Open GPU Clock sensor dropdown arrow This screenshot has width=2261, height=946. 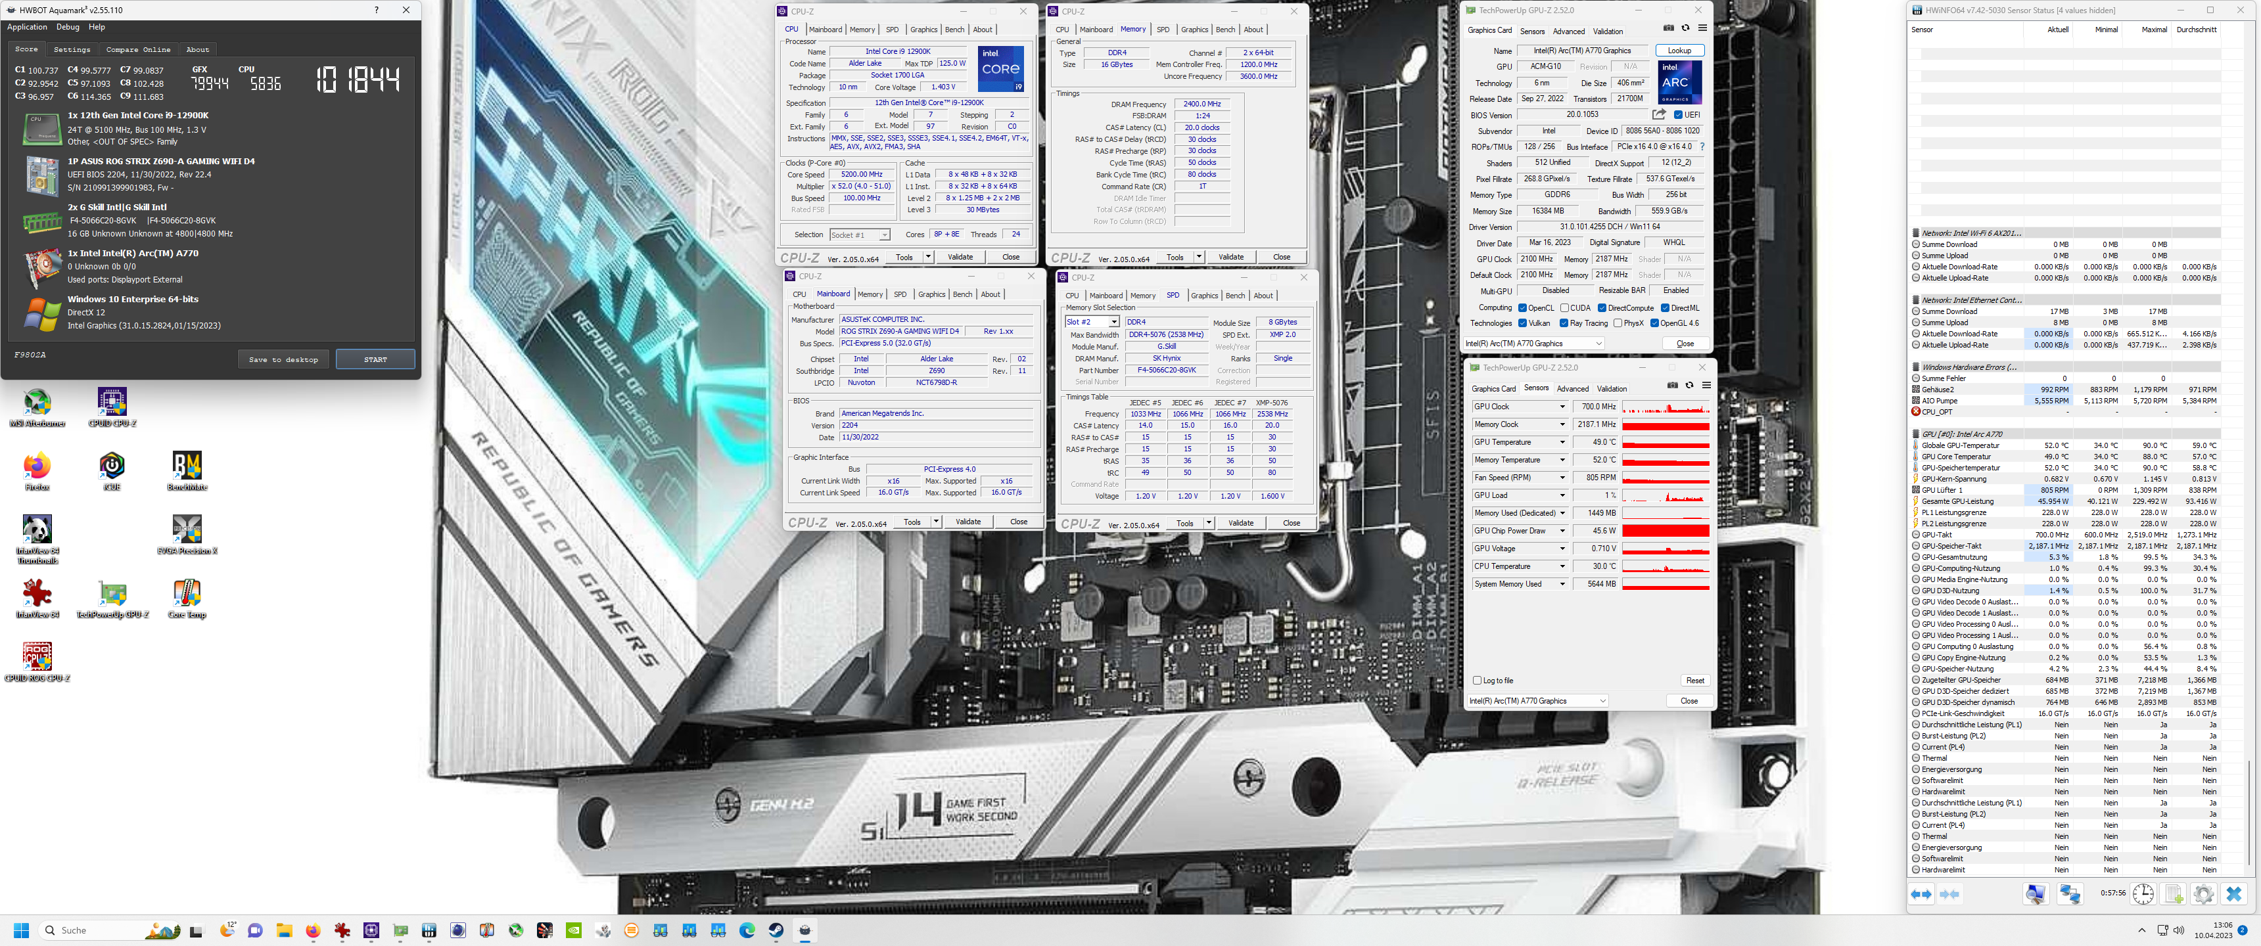click(x=1562, y=406)
